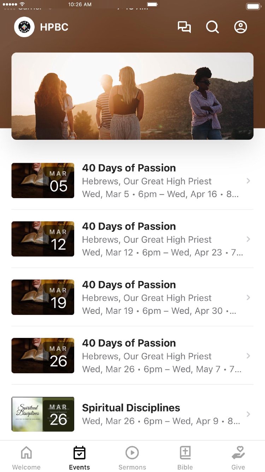Expand the Mar 5 event chevron
The image size is (265, 472).
pos(248,181)
